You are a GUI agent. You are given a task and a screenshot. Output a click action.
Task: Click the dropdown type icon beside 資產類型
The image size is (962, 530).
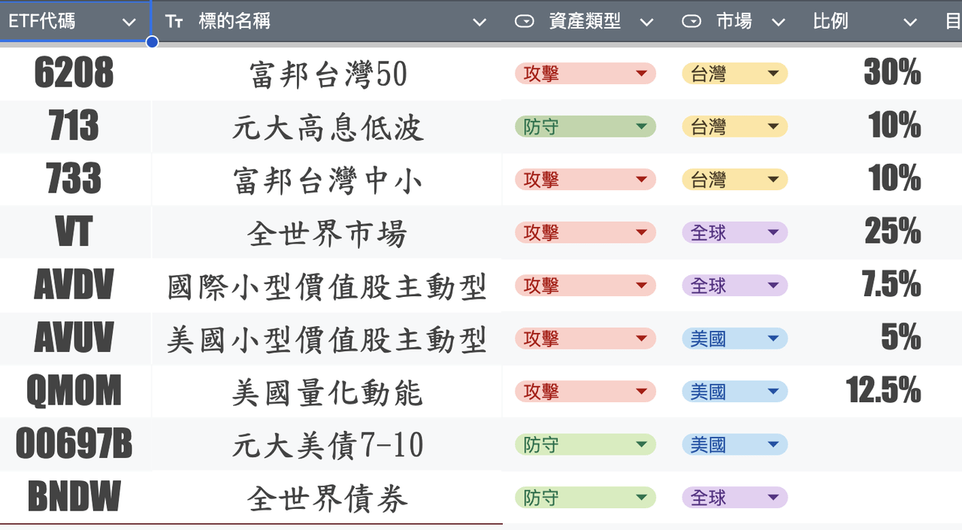[x=525, y=22]
